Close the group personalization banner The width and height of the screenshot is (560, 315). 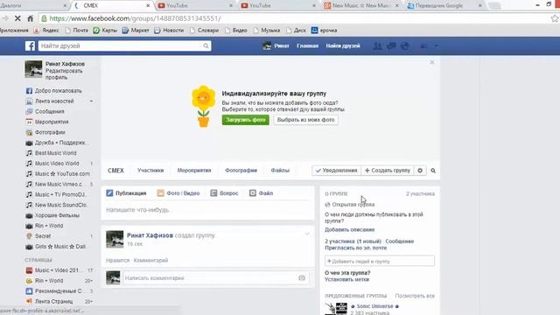pos(431,62)
